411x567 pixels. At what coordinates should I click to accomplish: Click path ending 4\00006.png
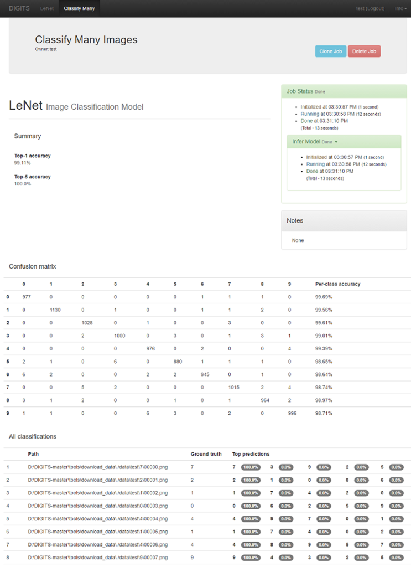point(98,545)
